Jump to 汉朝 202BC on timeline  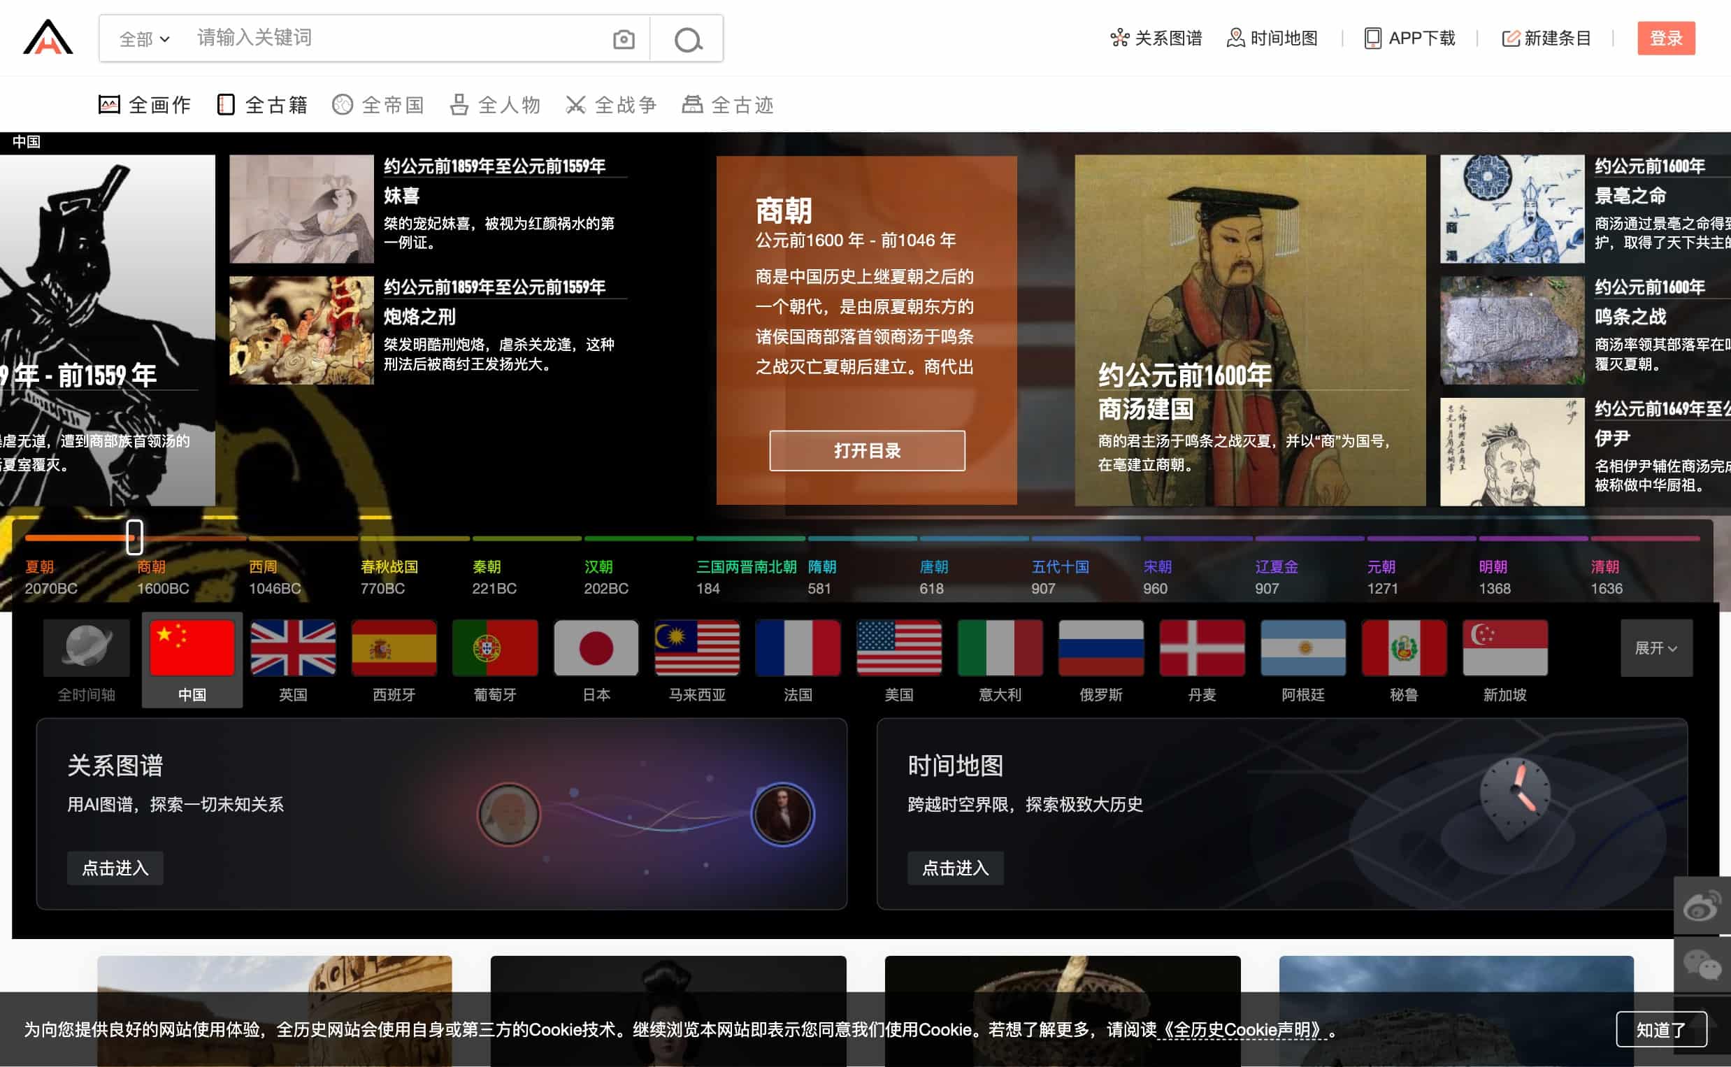click(x=606, y=578)
